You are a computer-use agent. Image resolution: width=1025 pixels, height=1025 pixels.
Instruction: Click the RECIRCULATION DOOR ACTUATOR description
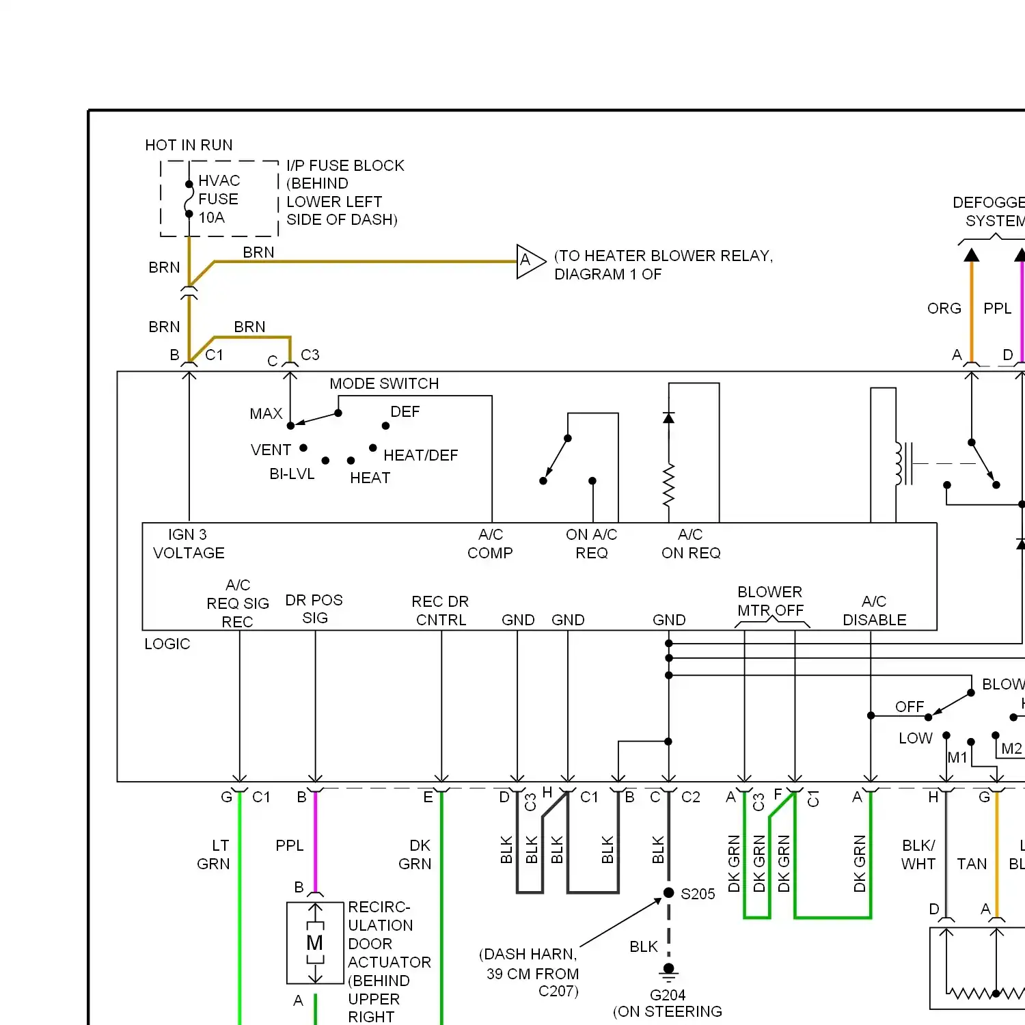[389, 962]
